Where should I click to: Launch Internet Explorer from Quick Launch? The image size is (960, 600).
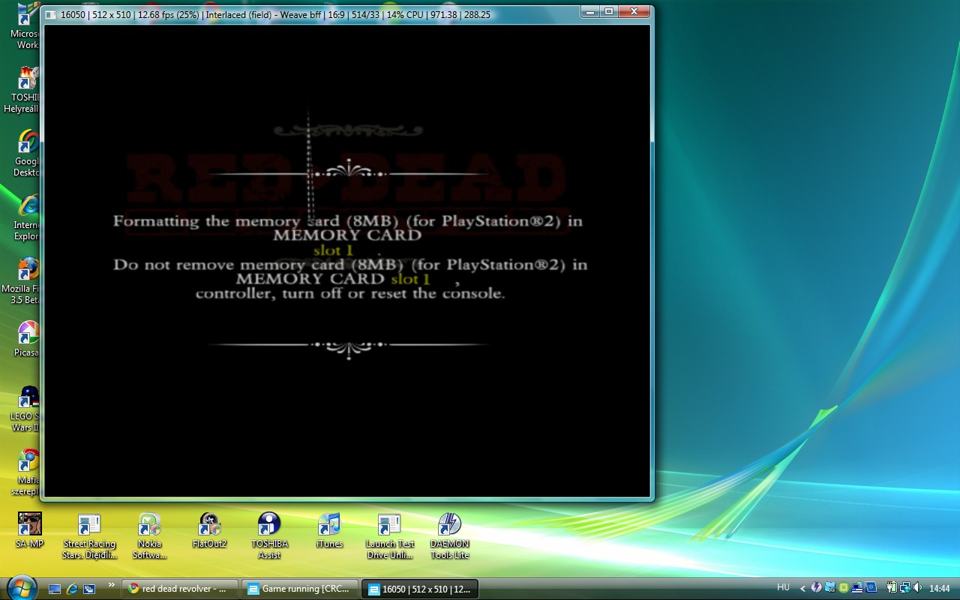click(72, 589)
